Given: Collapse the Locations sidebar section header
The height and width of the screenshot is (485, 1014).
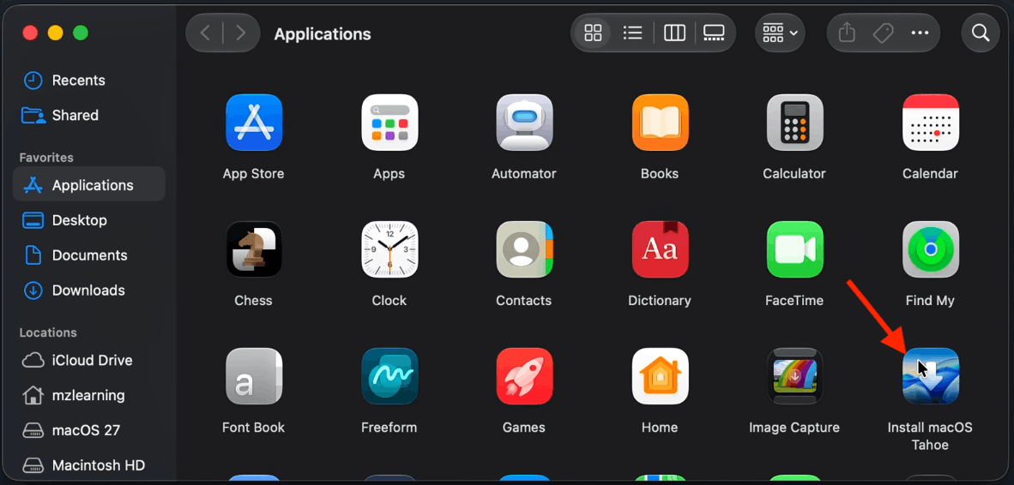Looking at the screenshot, I should [x=48, y=332].
